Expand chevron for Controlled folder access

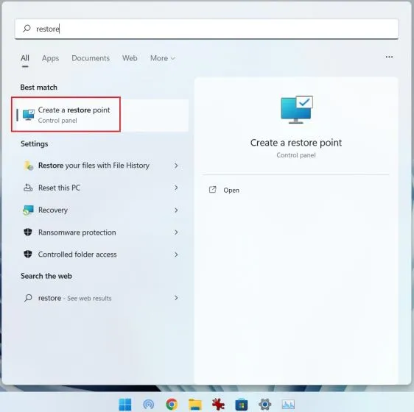pos(176,255)
